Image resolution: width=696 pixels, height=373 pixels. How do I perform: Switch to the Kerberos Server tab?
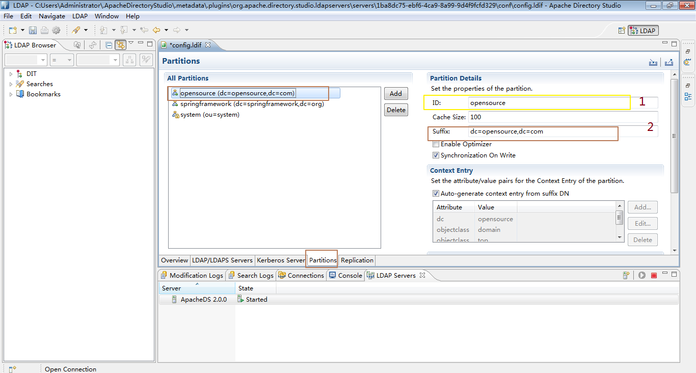point(281,260)
